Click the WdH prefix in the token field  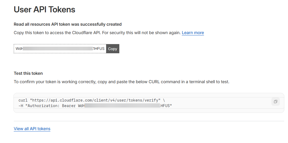pos(19,49)
